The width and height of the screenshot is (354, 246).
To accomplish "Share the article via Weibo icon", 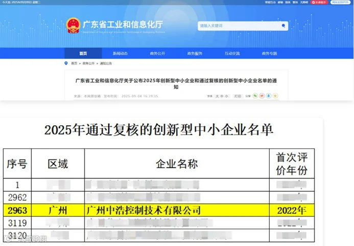I will coord(262,96).
